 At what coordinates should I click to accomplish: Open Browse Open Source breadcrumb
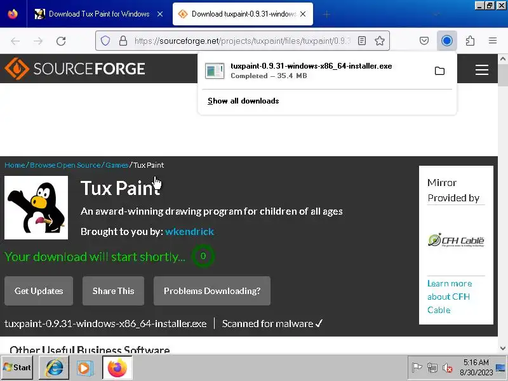65,165
